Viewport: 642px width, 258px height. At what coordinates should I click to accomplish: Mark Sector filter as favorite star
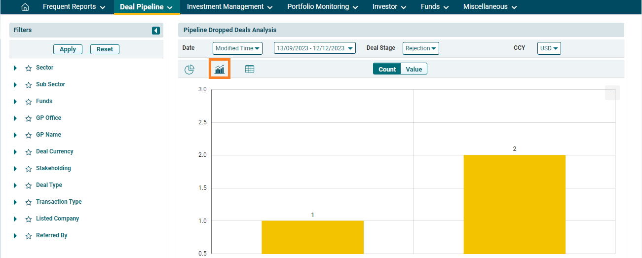[x=29, y=68]
